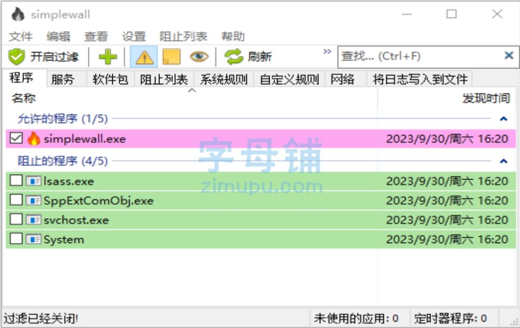
Task: Collapse the 允许的程序 group chevron
Action: tap(504, 119)
